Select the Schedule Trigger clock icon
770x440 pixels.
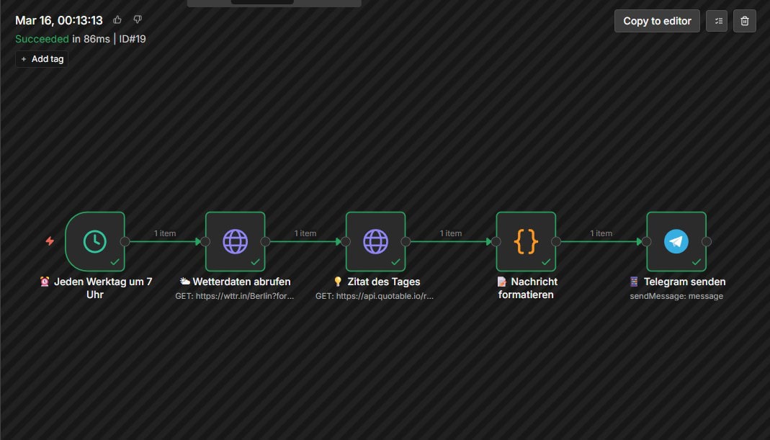coord(94,241)
